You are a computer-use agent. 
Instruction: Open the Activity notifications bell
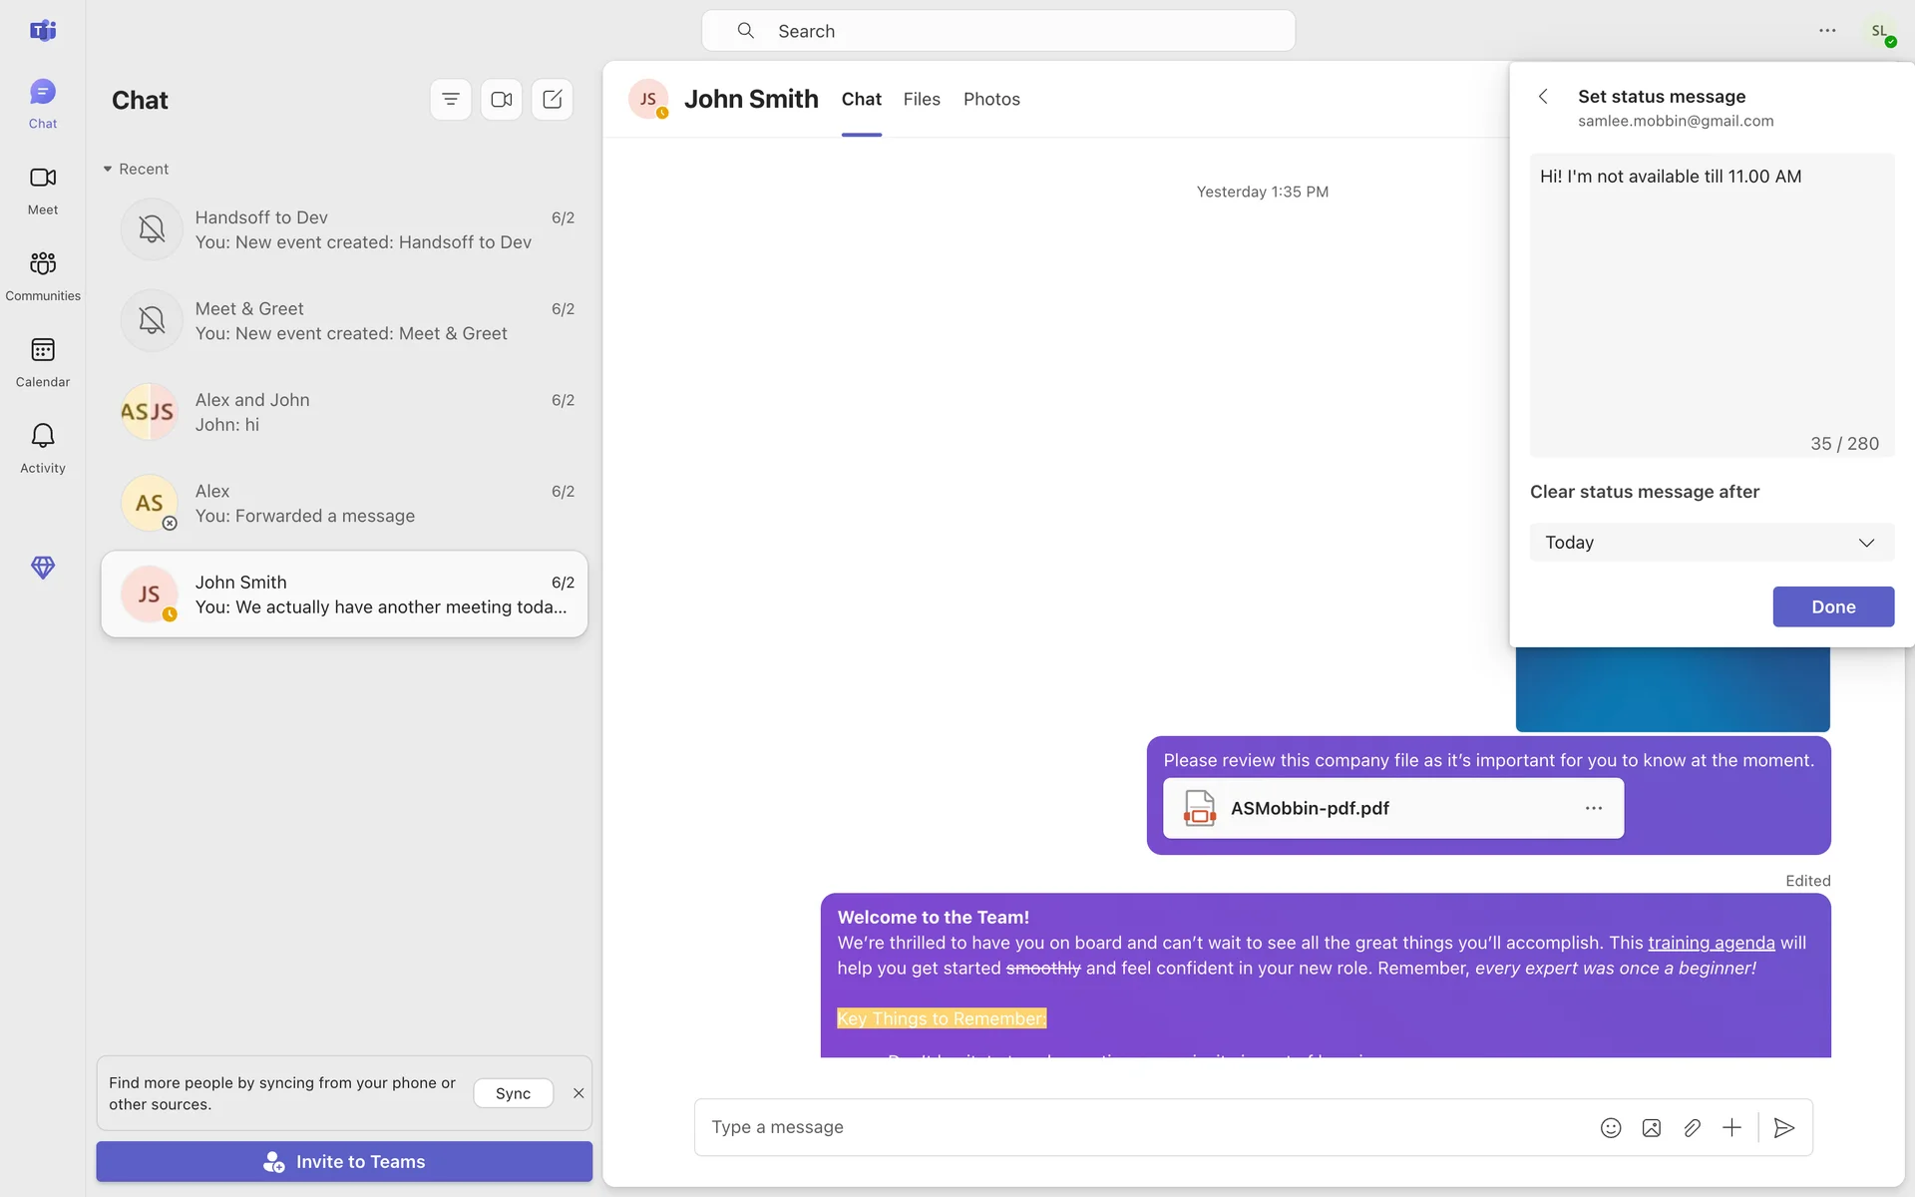click(x=43, y=447)
